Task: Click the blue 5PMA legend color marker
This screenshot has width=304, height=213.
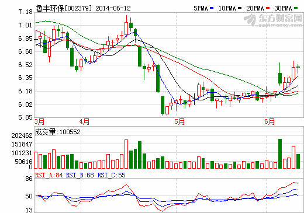Action: pos(212,8)
